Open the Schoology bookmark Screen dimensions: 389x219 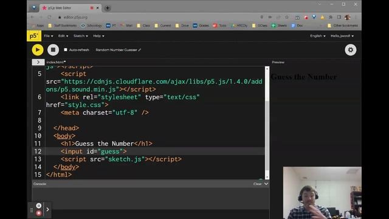[92, 26]
